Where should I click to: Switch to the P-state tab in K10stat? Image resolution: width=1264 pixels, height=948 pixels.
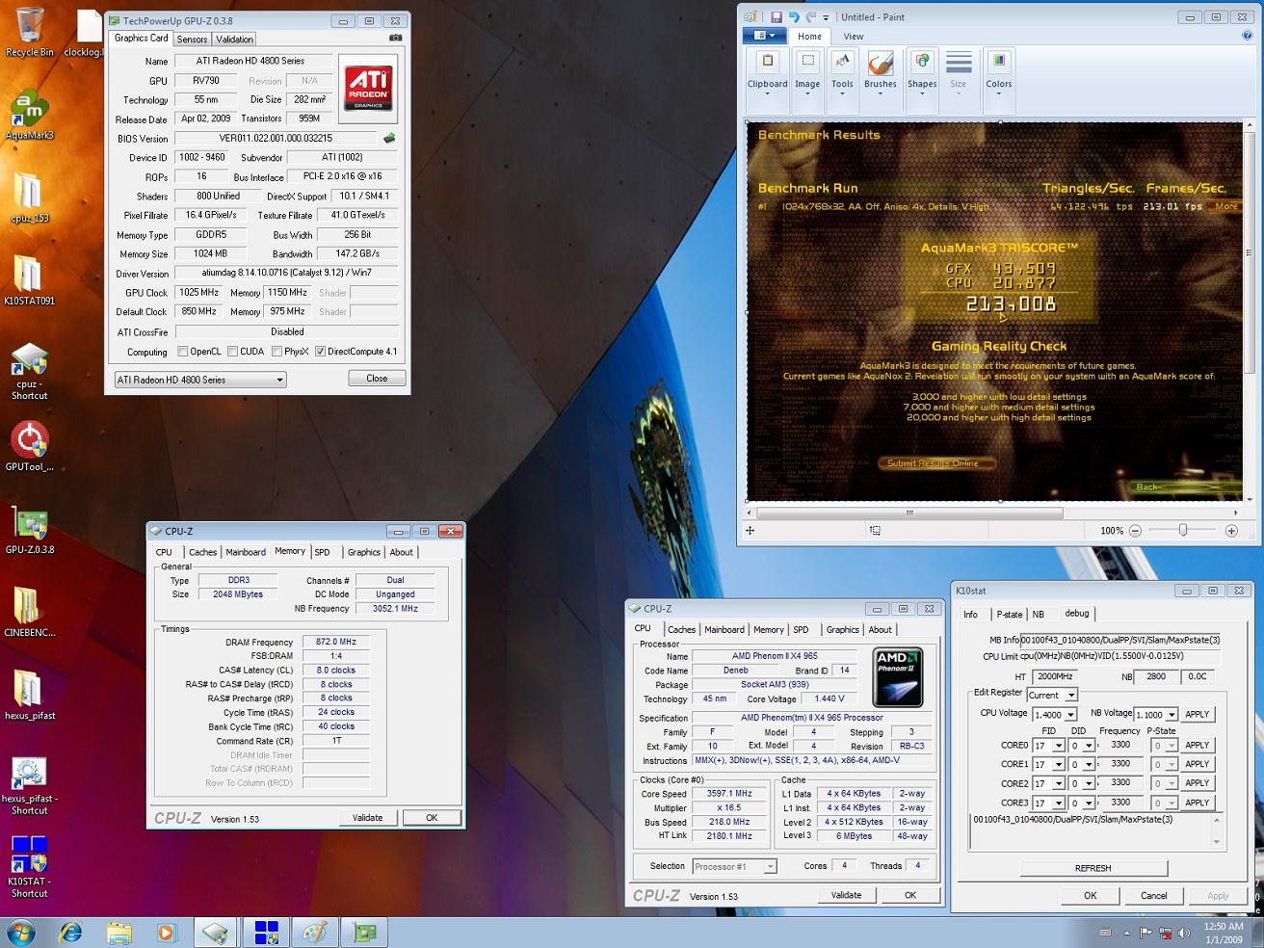1010,614
